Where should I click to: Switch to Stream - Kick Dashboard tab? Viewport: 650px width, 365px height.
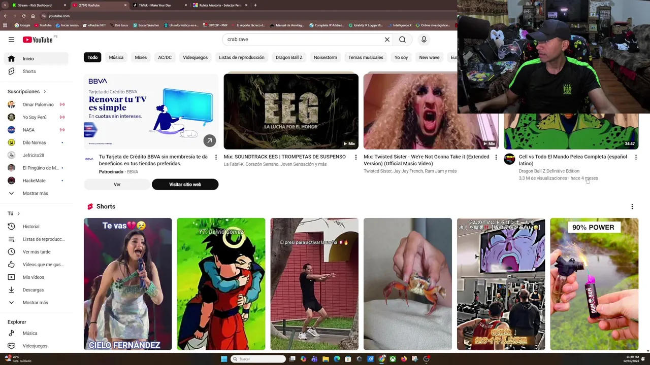(x=40, y=5)
